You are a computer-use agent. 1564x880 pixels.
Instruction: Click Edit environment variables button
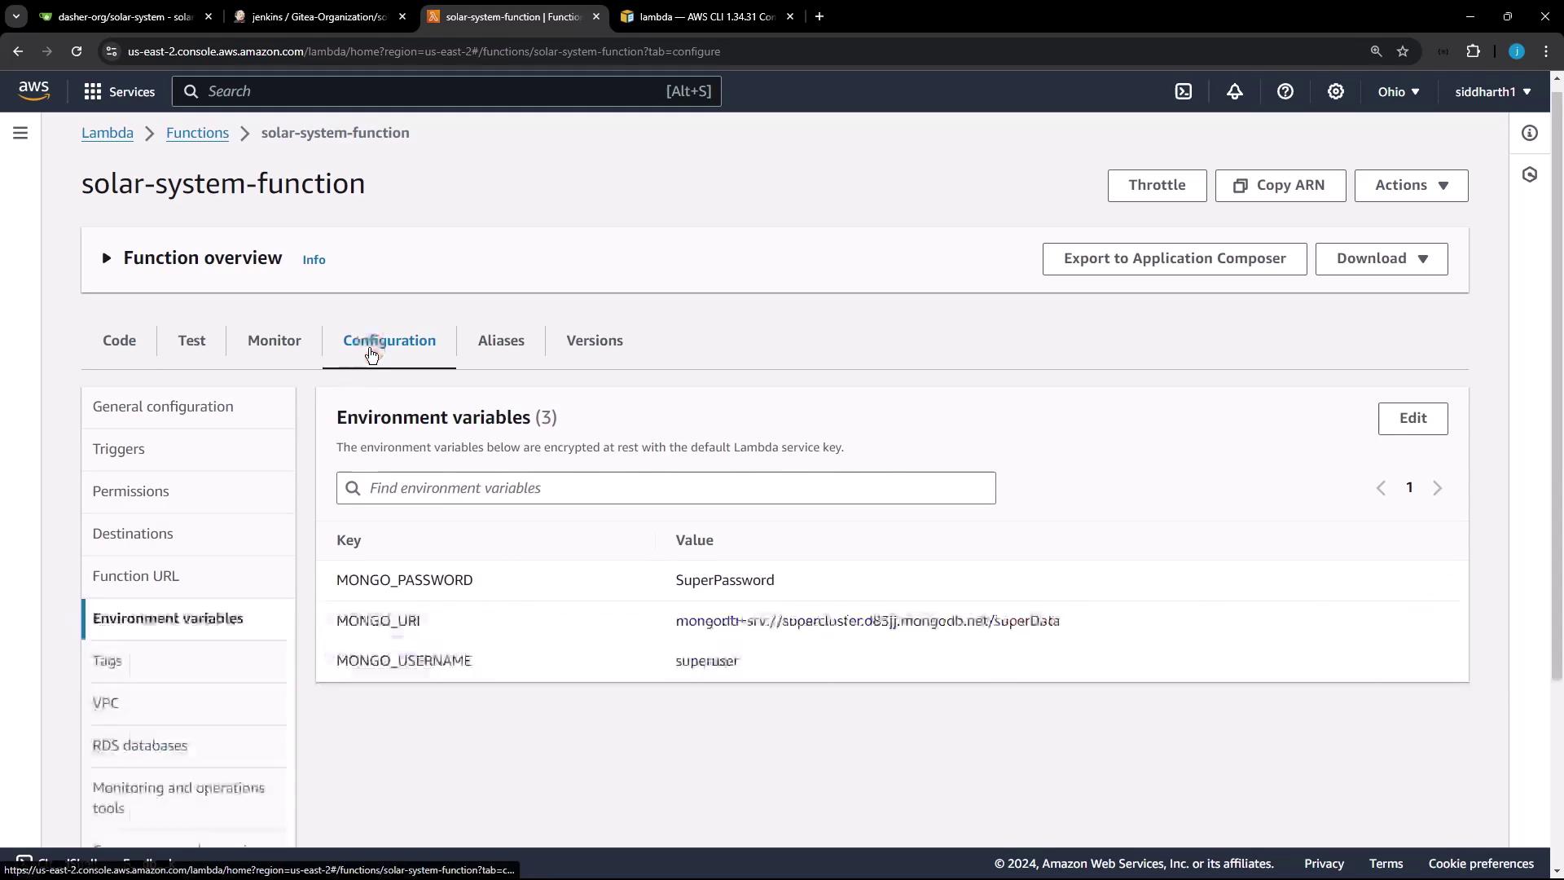point(1412,418)
